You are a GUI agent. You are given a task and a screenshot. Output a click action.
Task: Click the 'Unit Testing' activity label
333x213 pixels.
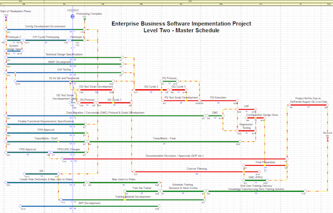[64, 69]
